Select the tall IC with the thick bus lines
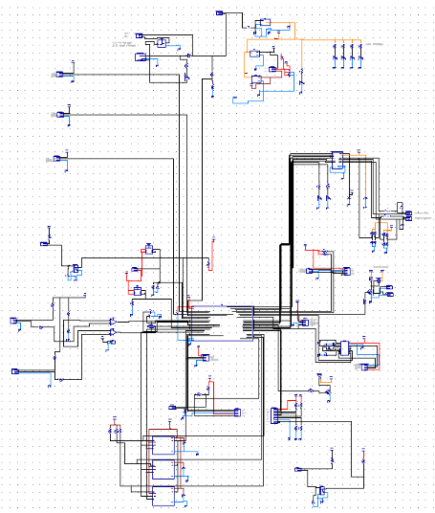Image resolution: width=435 pixels, height=513 pixels. (x=337, y=161)
